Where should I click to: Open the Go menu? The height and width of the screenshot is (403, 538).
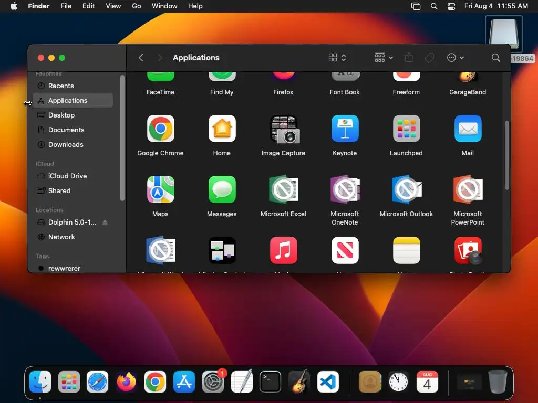(137, 6)
